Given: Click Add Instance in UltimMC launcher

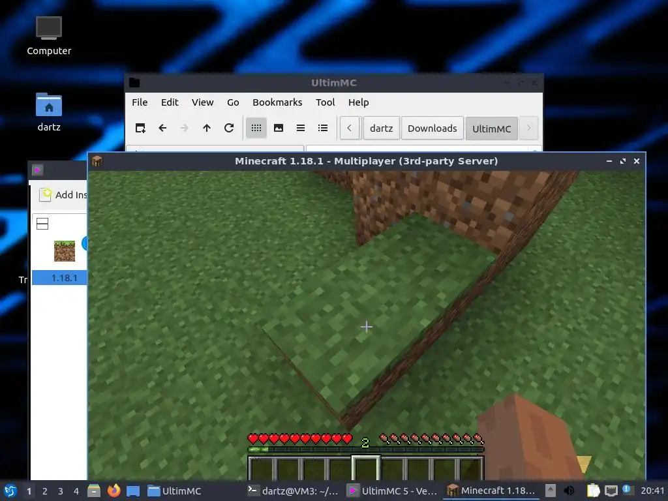Looking at the screenshot, I should click(x=63, y=194).
